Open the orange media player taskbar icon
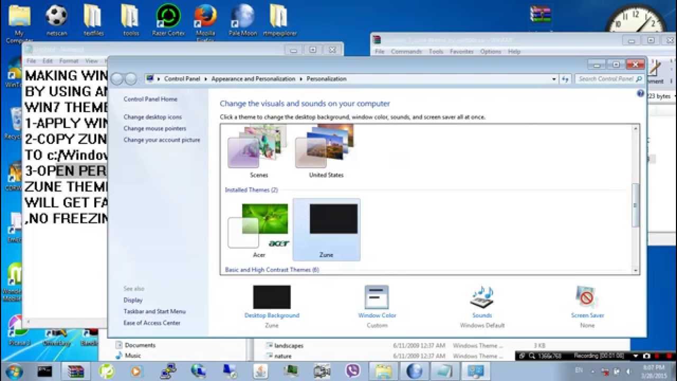 (x=137, y=371)
